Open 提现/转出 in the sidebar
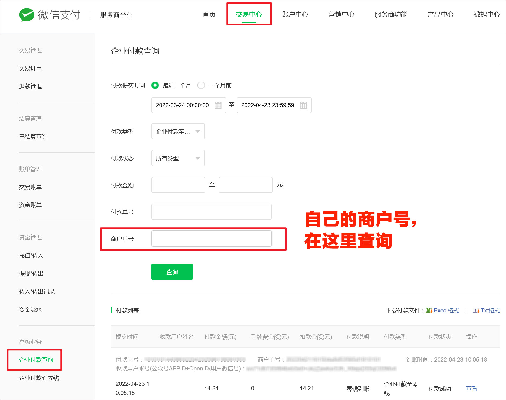 (31, 273)
